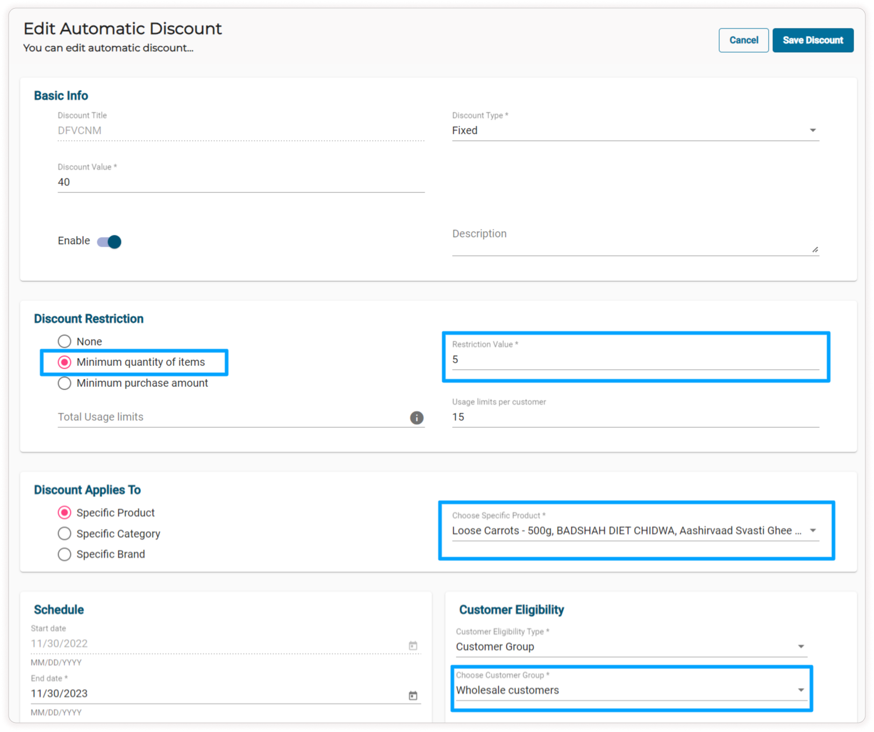The image size is (874, 732).
Task: Click the Save Discount button
Action: 813,40
